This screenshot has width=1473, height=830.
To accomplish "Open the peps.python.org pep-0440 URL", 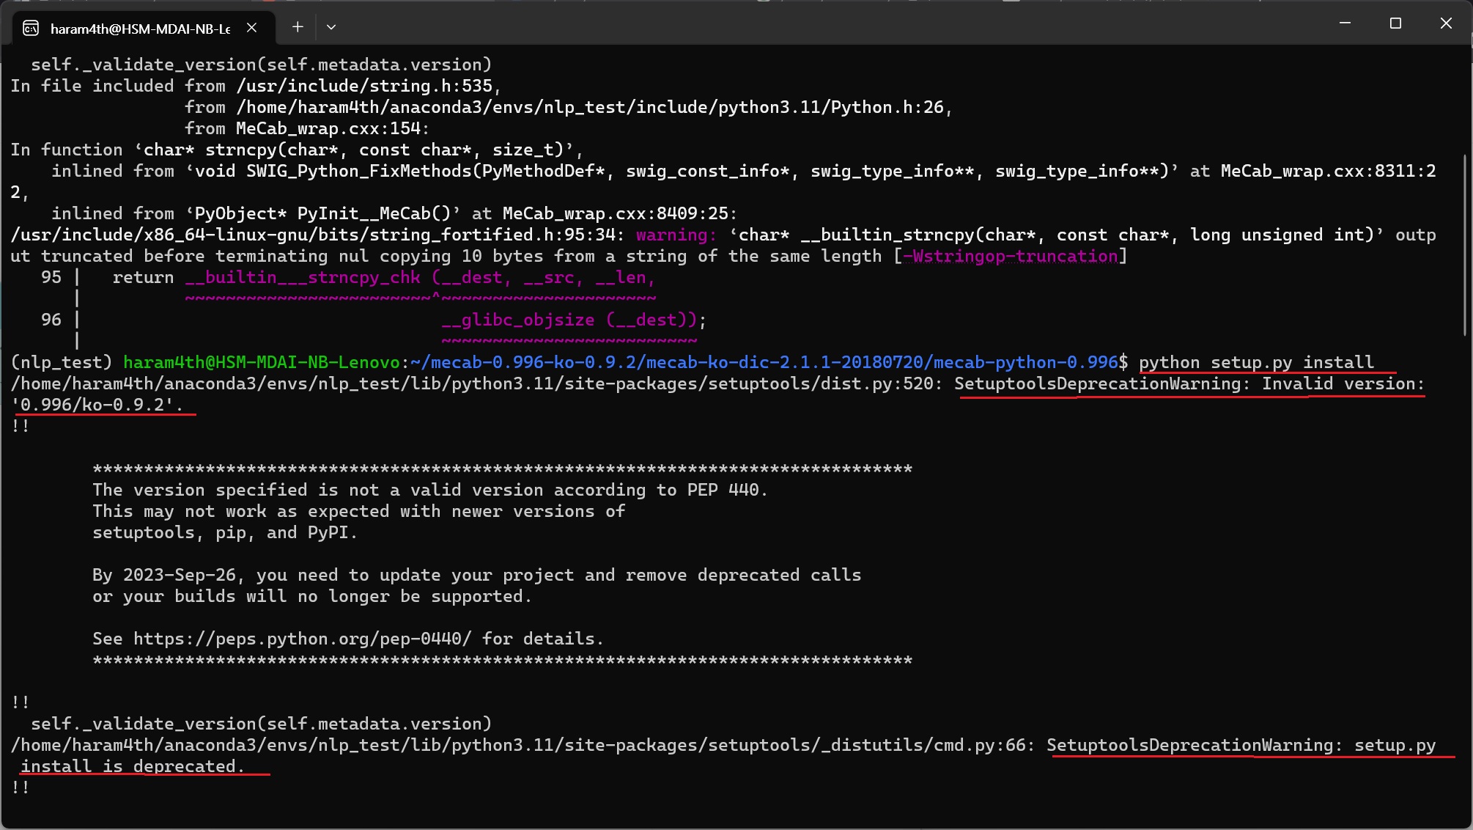I will [x=303, y=639].
